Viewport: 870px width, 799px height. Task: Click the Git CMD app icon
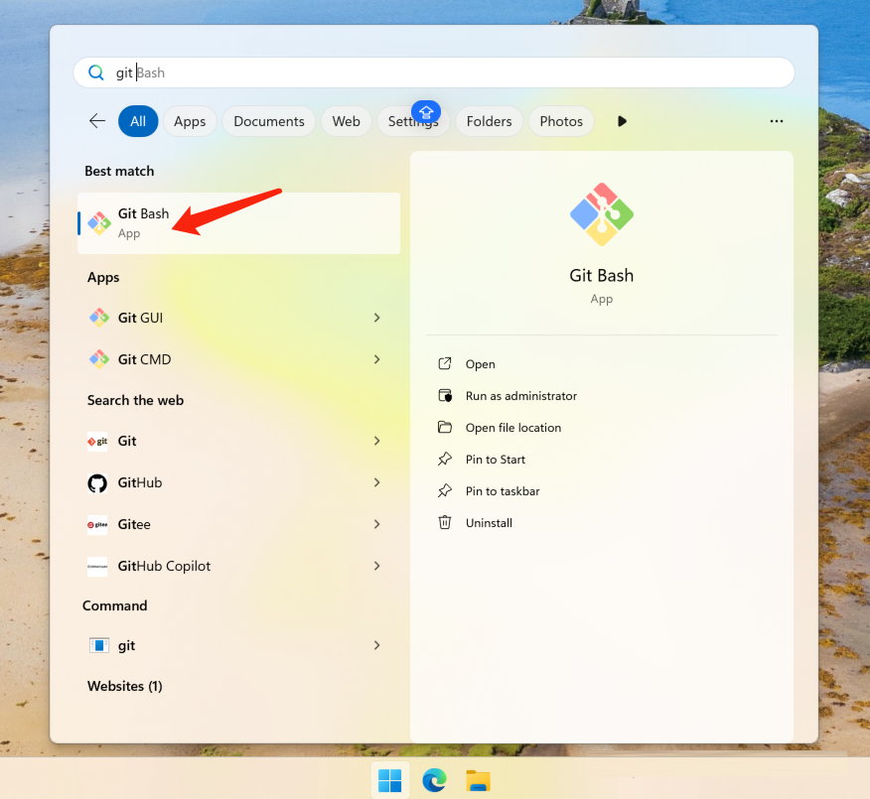click(x=99, y=359)
